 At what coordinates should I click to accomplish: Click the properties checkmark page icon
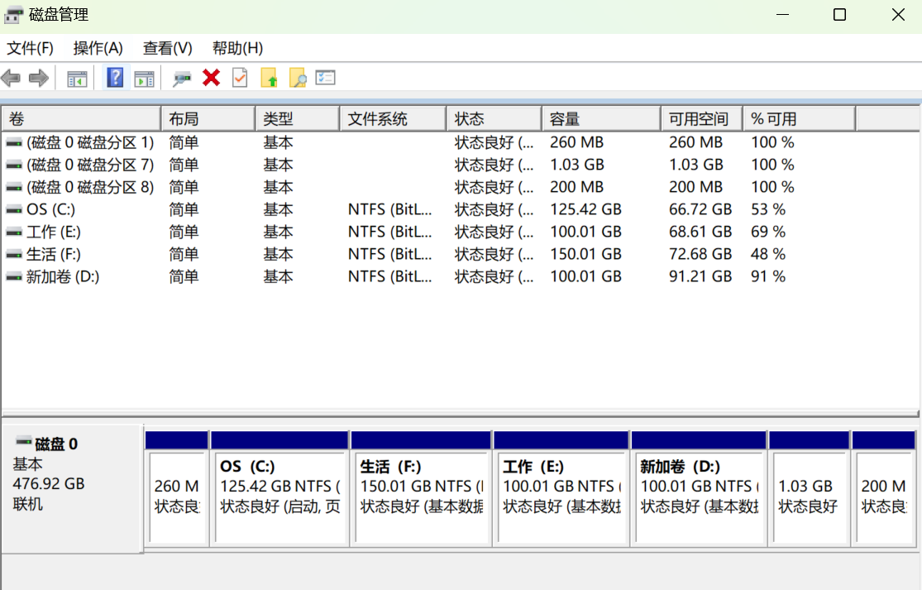(240, 79)
